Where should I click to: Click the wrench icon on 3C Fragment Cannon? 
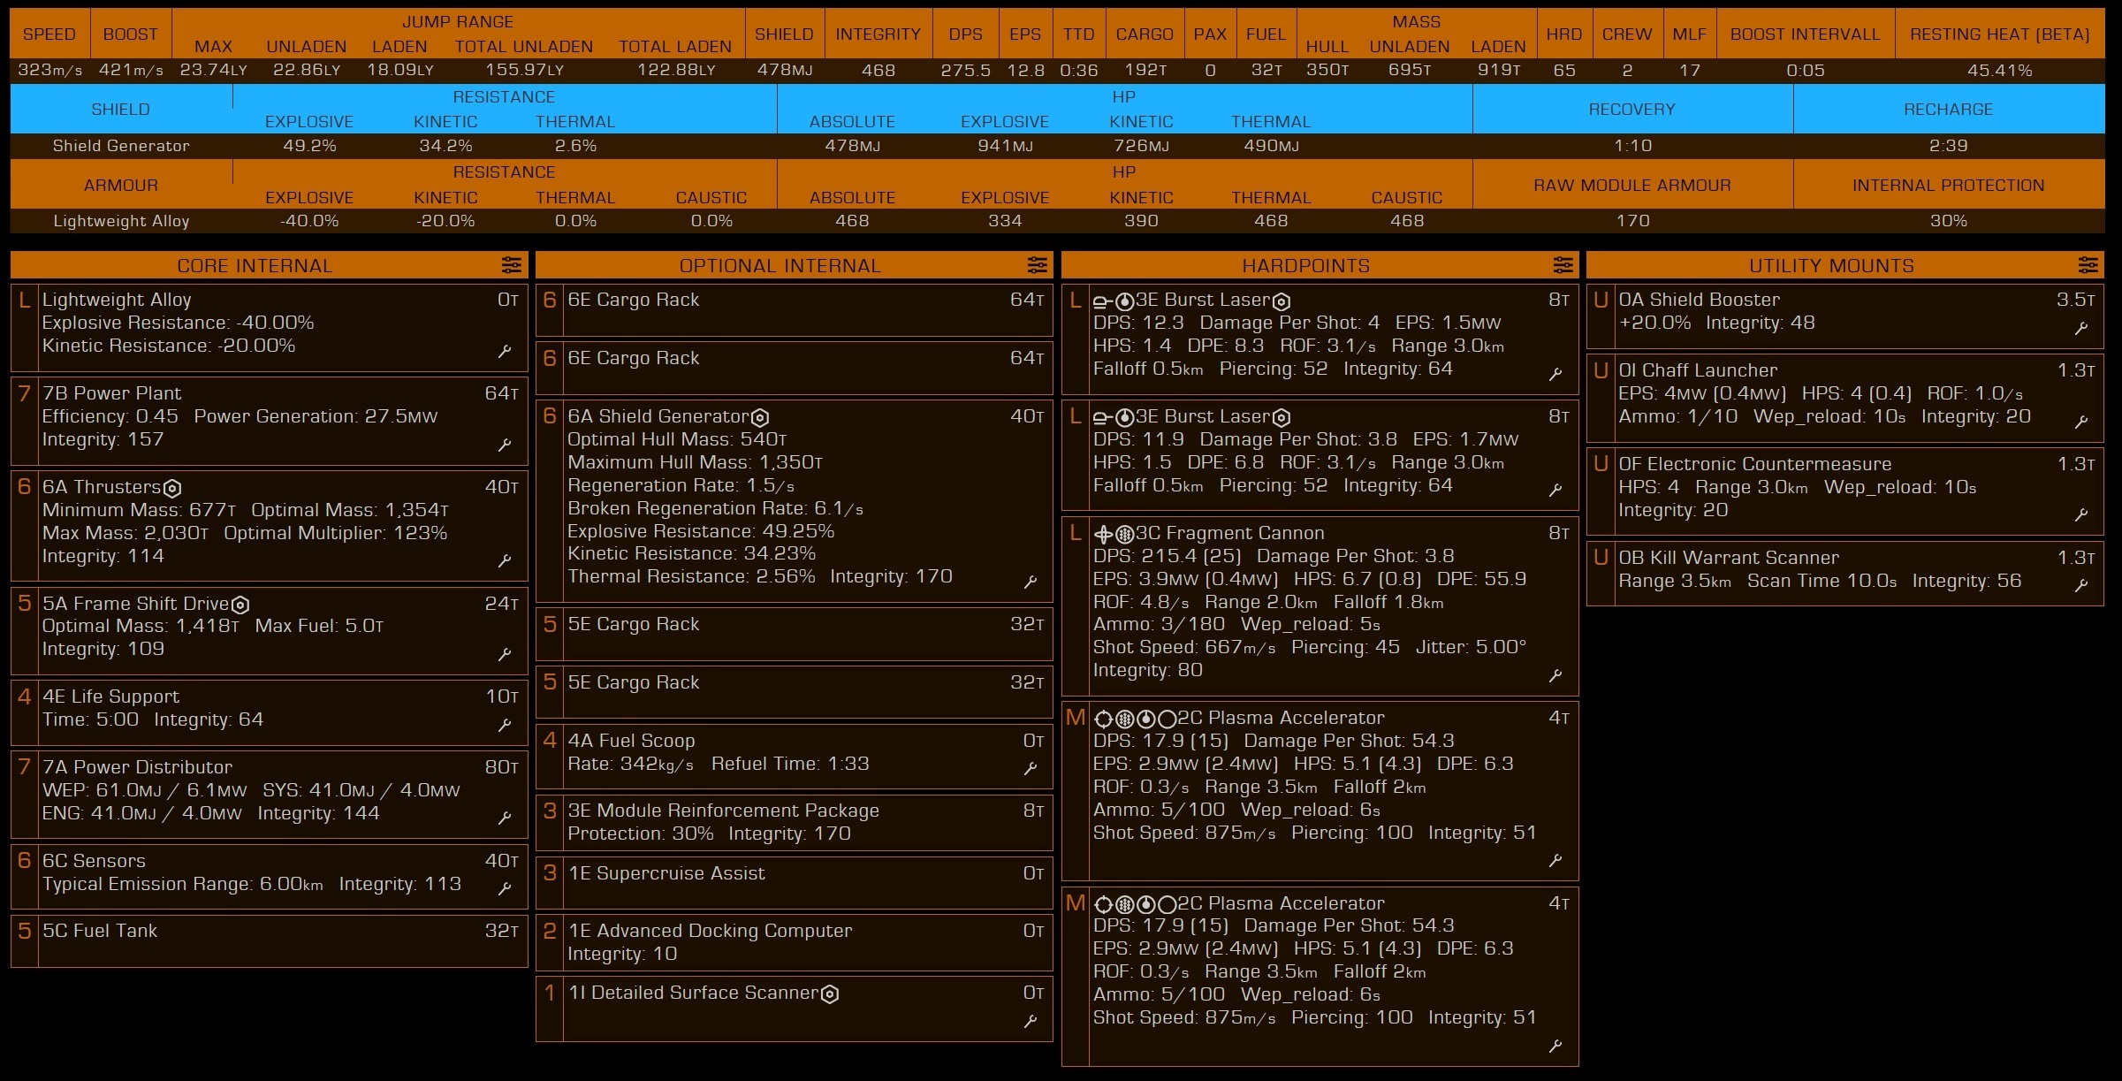pos(1555,675)
